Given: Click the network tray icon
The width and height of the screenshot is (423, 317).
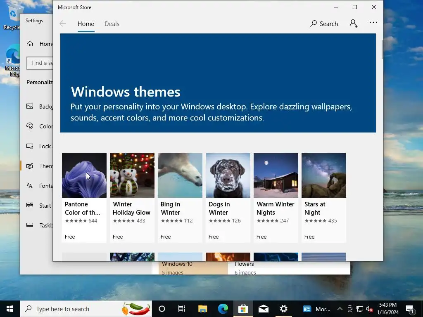Looking at the screenshot, I should (x=360, y=309).
